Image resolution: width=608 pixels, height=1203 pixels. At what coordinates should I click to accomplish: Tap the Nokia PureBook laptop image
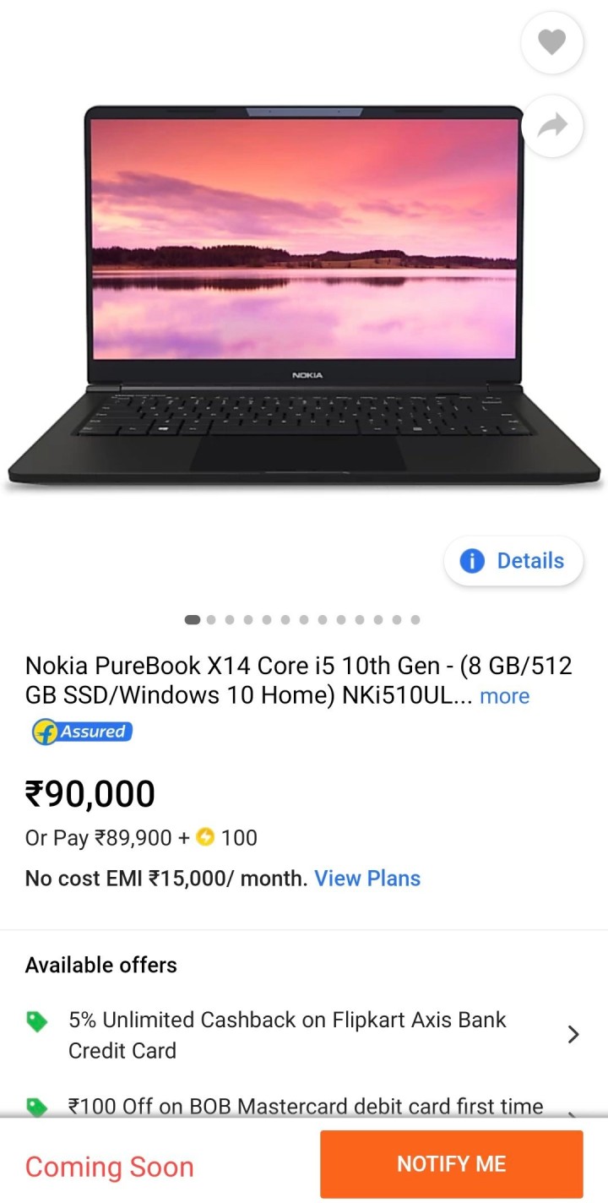(304, 296)
